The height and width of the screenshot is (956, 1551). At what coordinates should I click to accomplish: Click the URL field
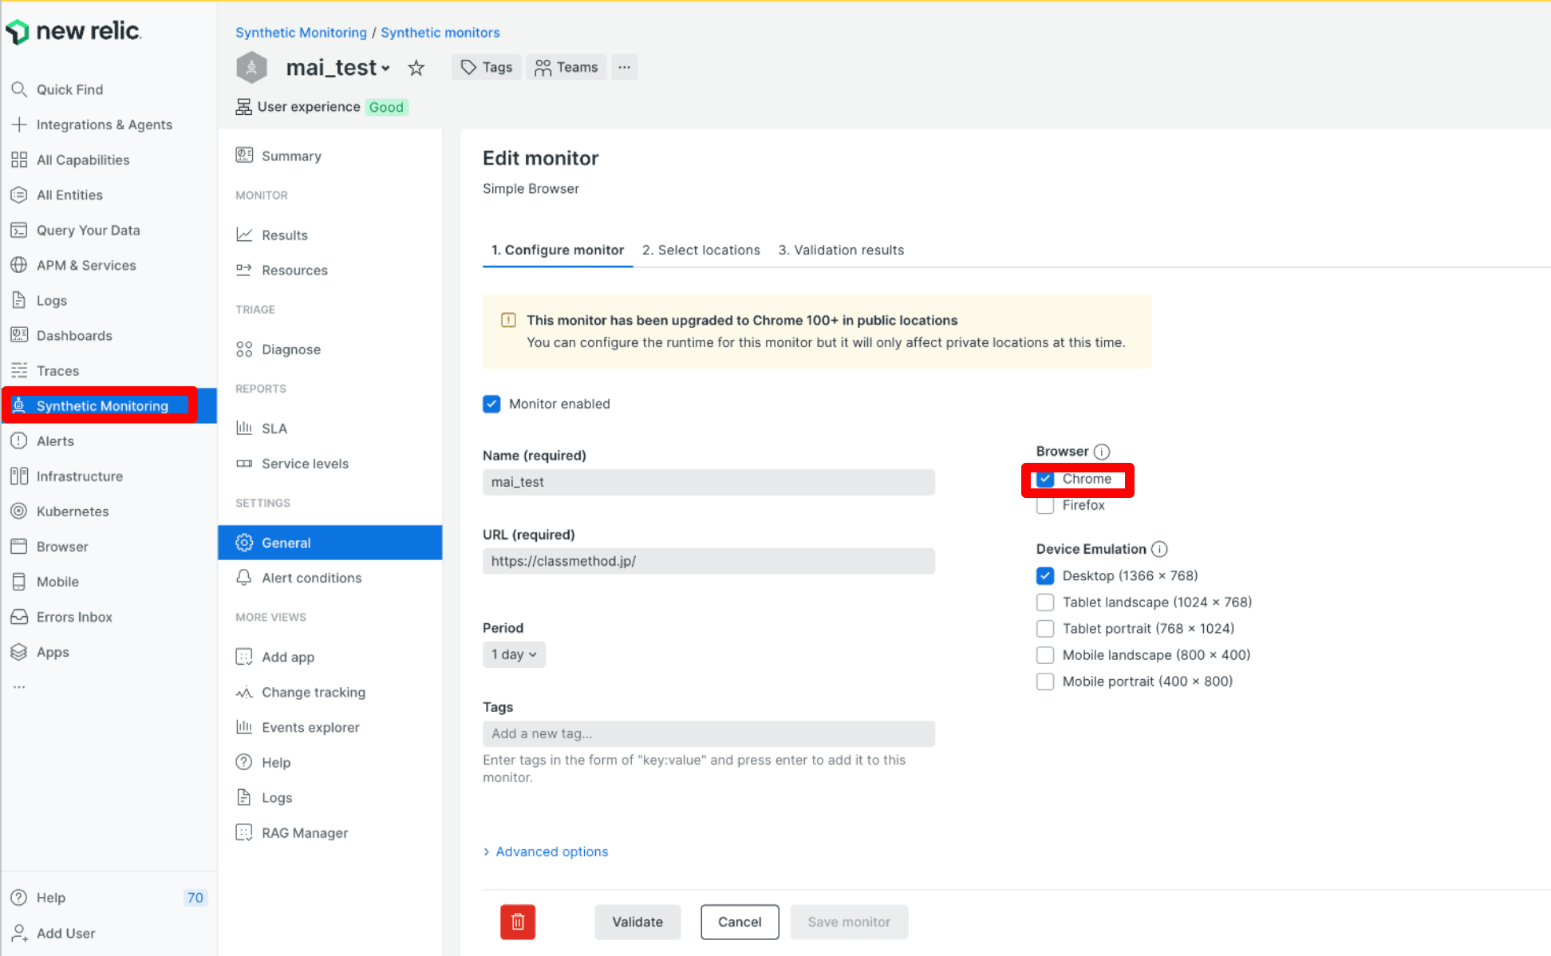pos(708,561)
